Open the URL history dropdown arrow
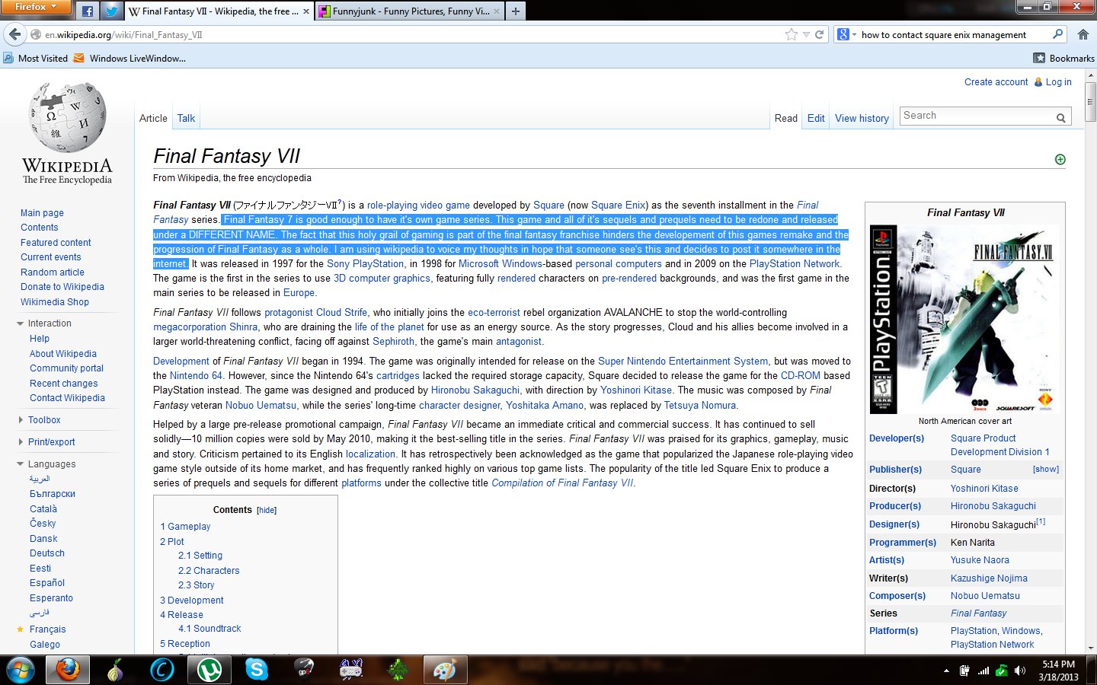The height and width of the screenshot is (685, 1097). point(806,34)
